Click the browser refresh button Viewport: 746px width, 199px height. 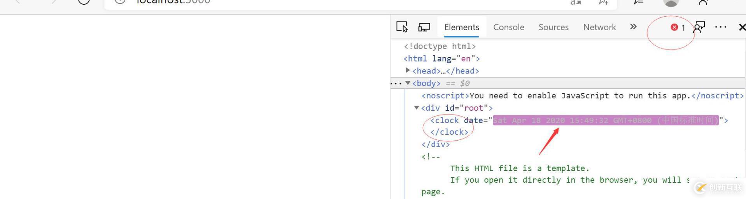[x=84, y=2]
